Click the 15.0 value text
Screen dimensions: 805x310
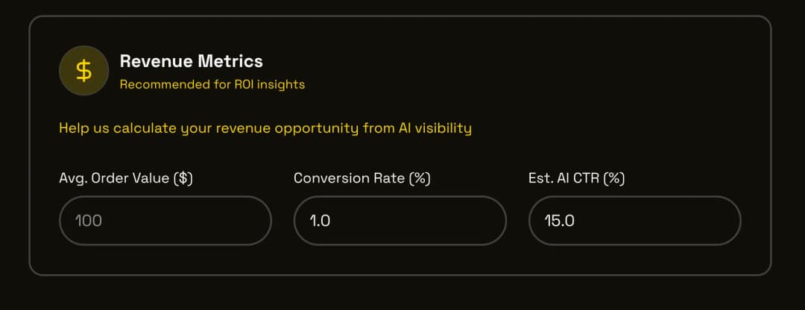pyautogui.click(x=559, y=221)
